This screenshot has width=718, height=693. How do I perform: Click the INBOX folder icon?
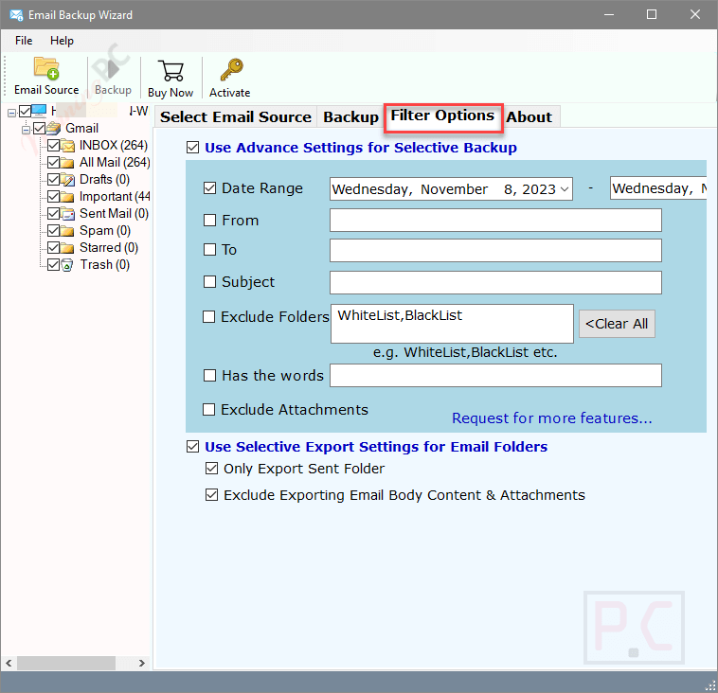(x=68, y=146)
